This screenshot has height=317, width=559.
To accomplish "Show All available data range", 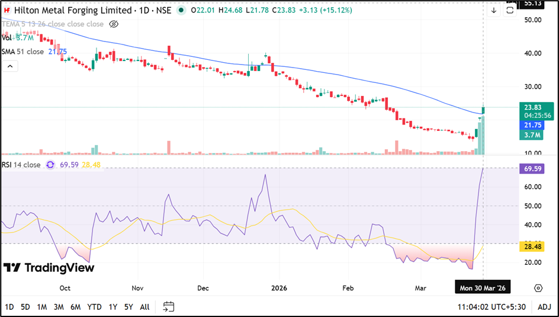I will [x=144, y=307].
